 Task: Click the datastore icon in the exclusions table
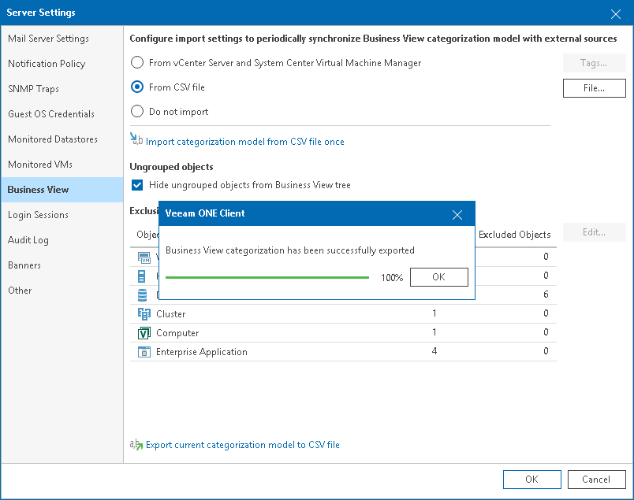142,294
